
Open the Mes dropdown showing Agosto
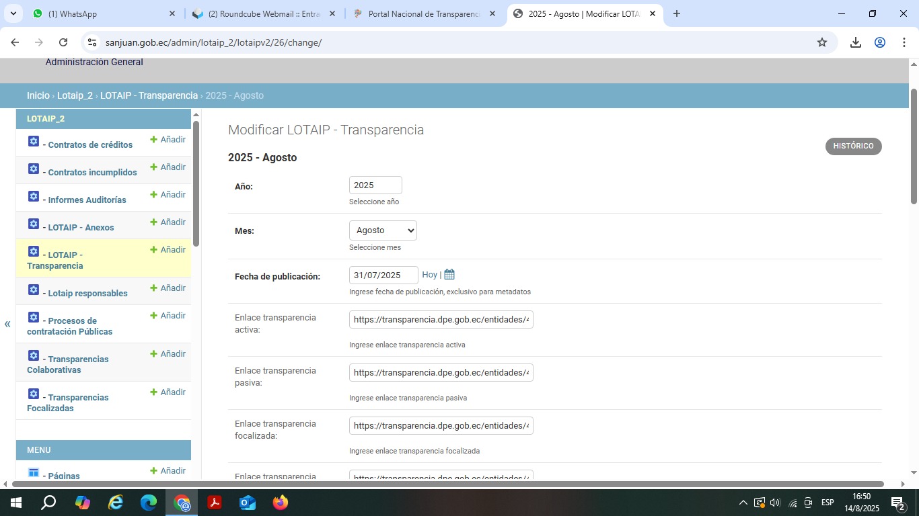point(383,230)
